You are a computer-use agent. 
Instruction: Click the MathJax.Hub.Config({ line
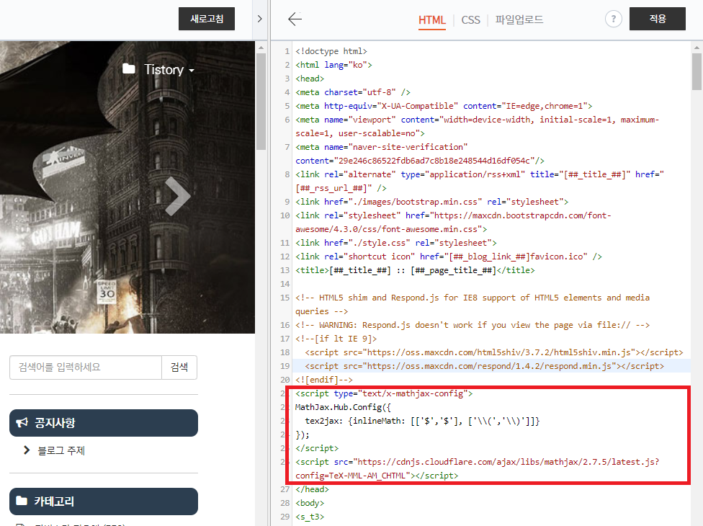pyautogui.click(x=343, y=407)
